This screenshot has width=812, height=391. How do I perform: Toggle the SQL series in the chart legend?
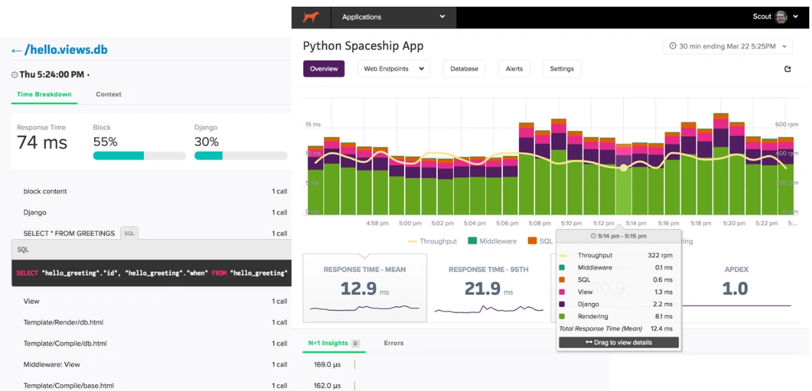pos(541,241)
